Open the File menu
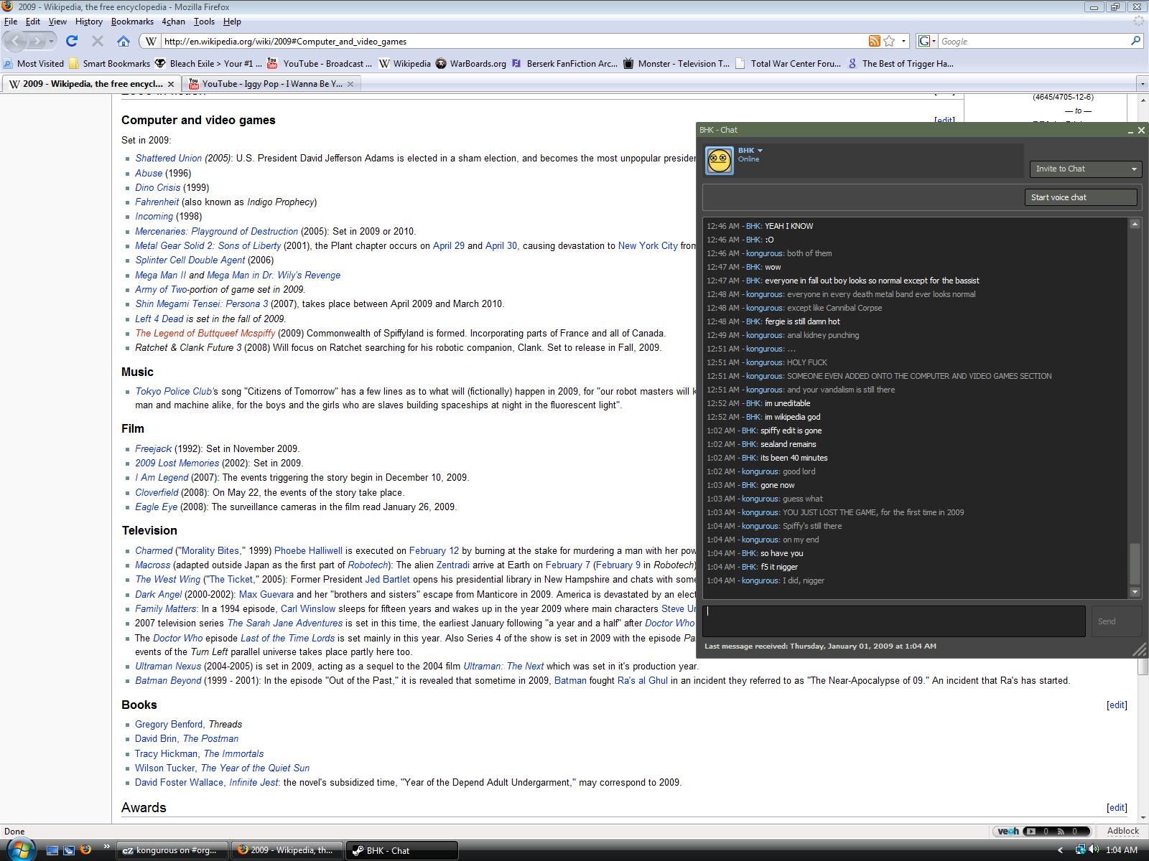This screenshot has height=861, width=1149. pyautogui.click(x=11, y=22)
